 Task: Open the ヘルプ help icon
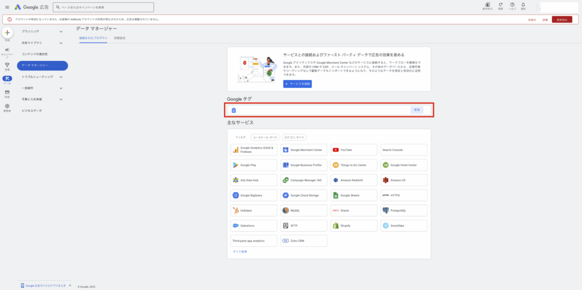coord(512,6)
